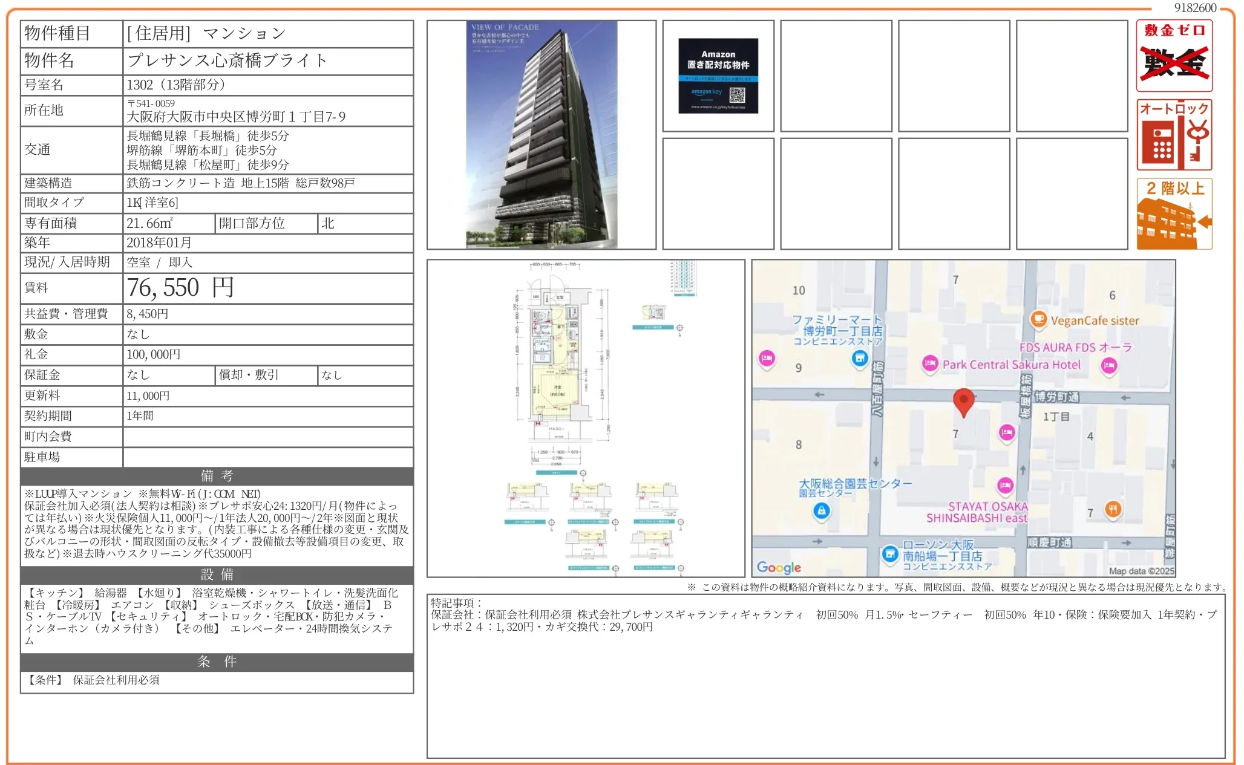
Task: Click the 設備 section header
Action: point(217,575)
